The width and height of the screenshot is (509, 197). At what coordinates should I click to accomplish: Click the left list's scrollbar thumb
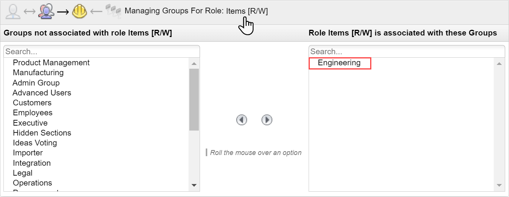[194, 99]
